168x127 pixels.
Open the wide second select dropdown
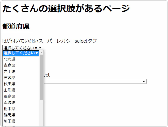click(95, 81)
